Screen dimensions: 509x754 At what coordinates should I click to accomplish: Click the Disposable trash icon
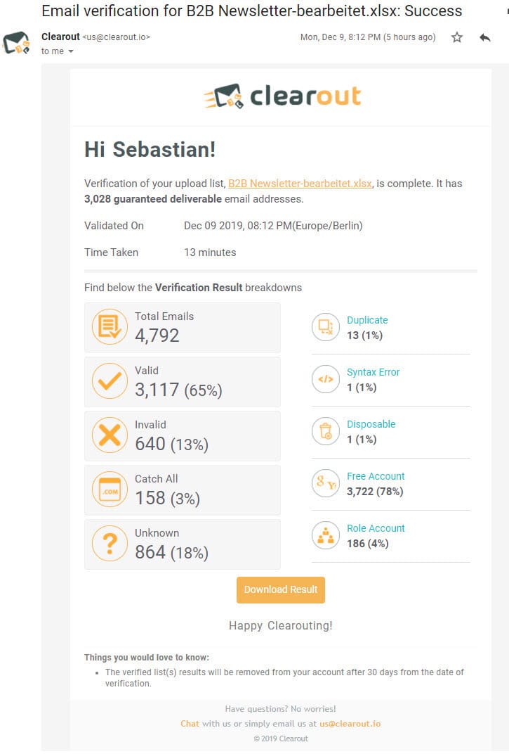pyautogui.click(x=326, y=431)
